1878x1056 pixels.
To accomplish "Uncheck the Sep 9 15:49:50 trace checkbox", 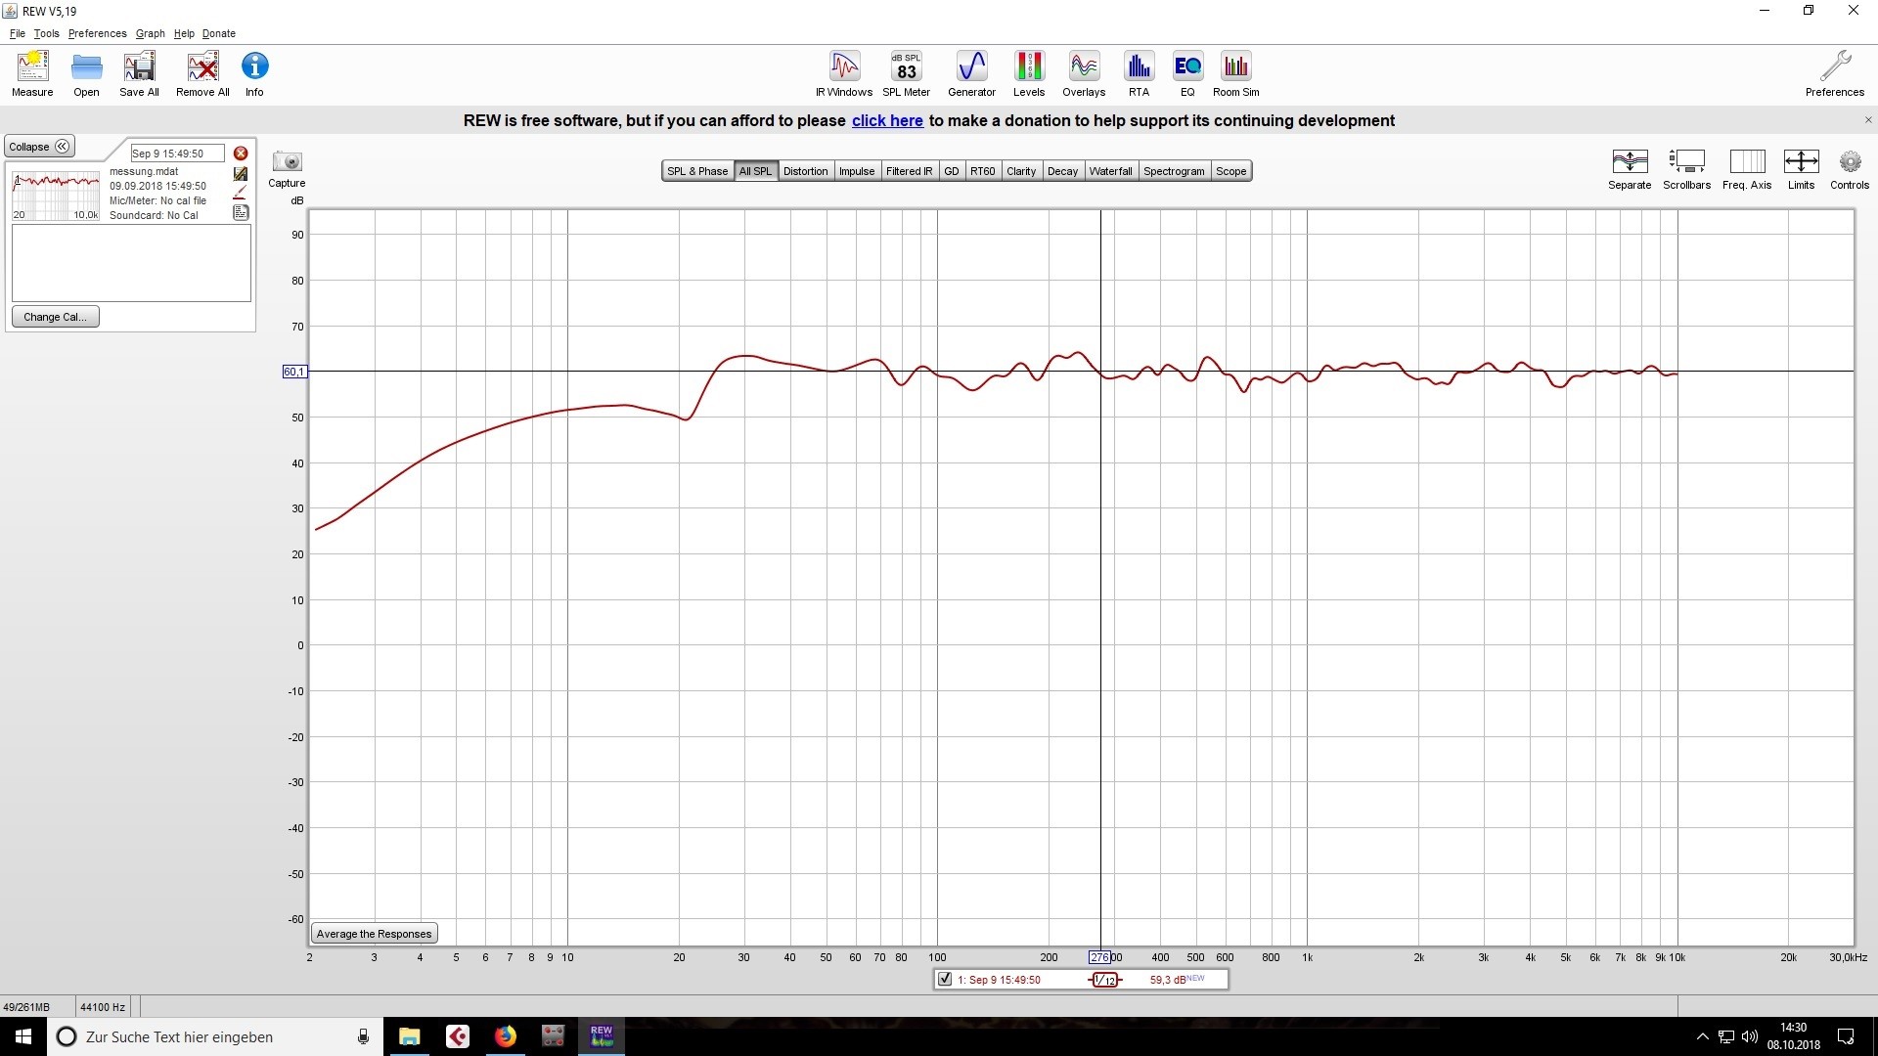I will tap(945, 979).
